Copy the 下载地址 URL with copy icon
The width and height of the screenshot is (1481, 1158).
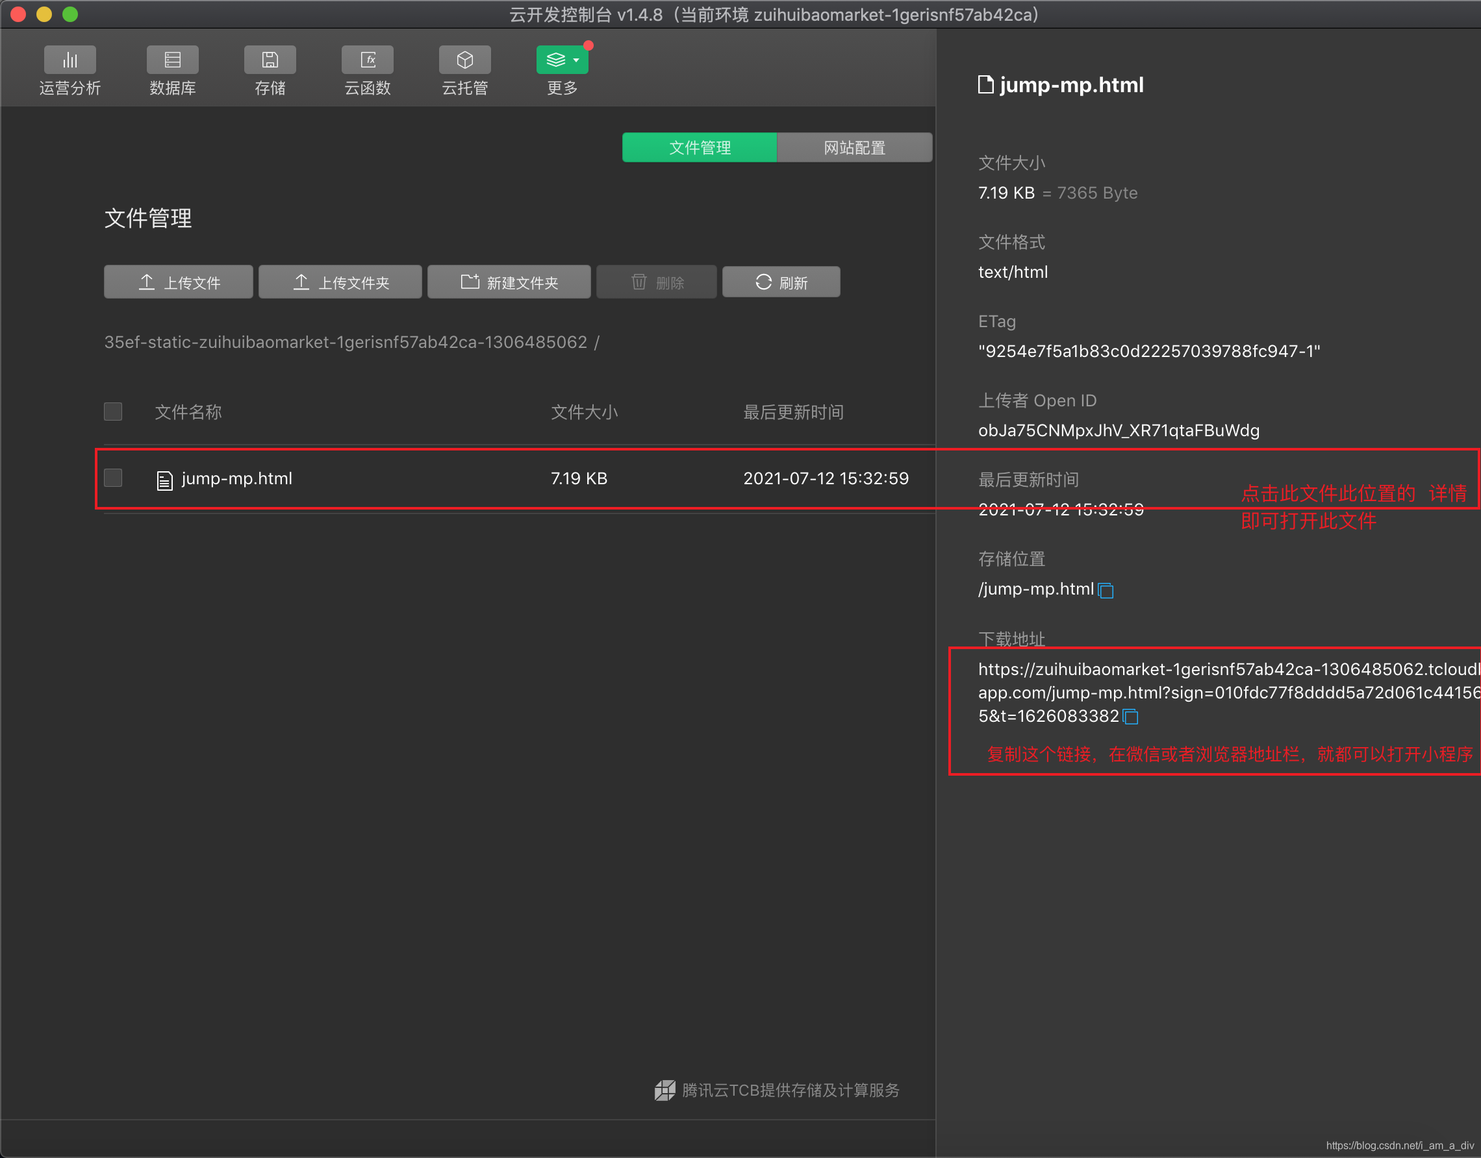(x=1130, y=717)
